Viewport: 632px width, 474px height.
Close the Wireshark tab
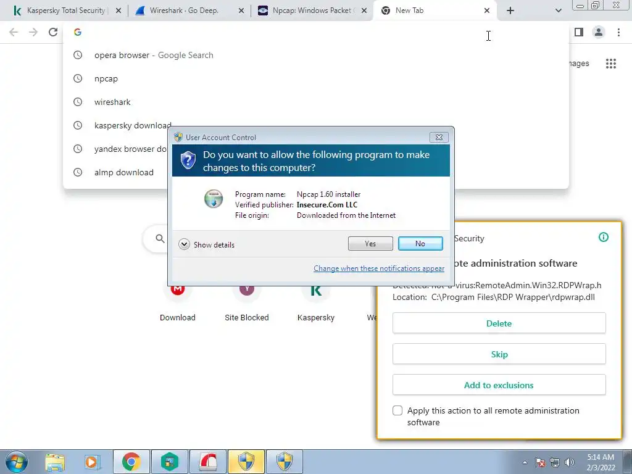pos(241,11)
